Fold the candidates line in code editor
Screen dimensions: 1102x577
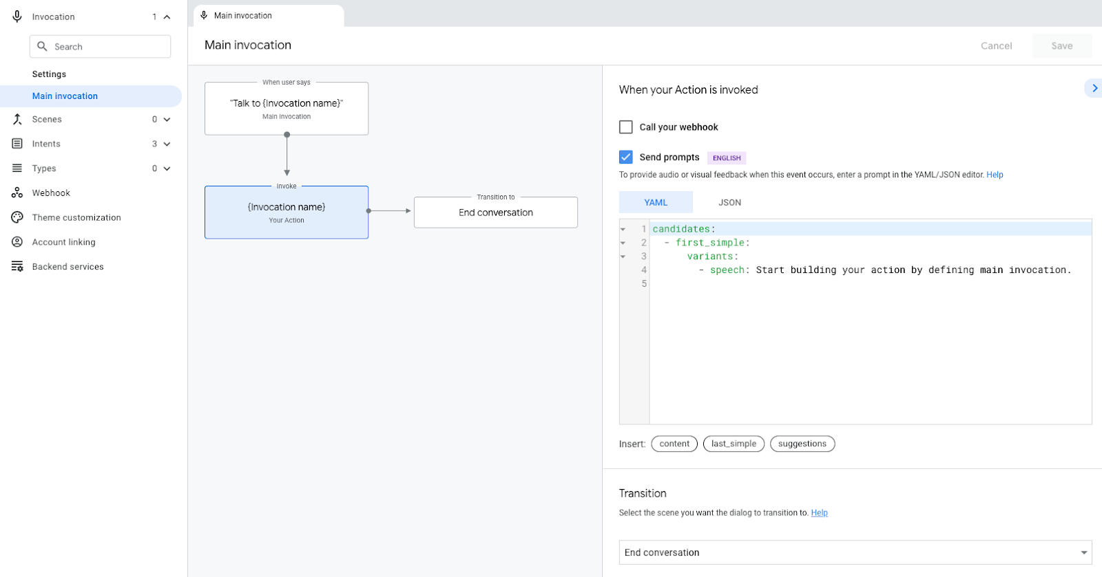point(623,229)
